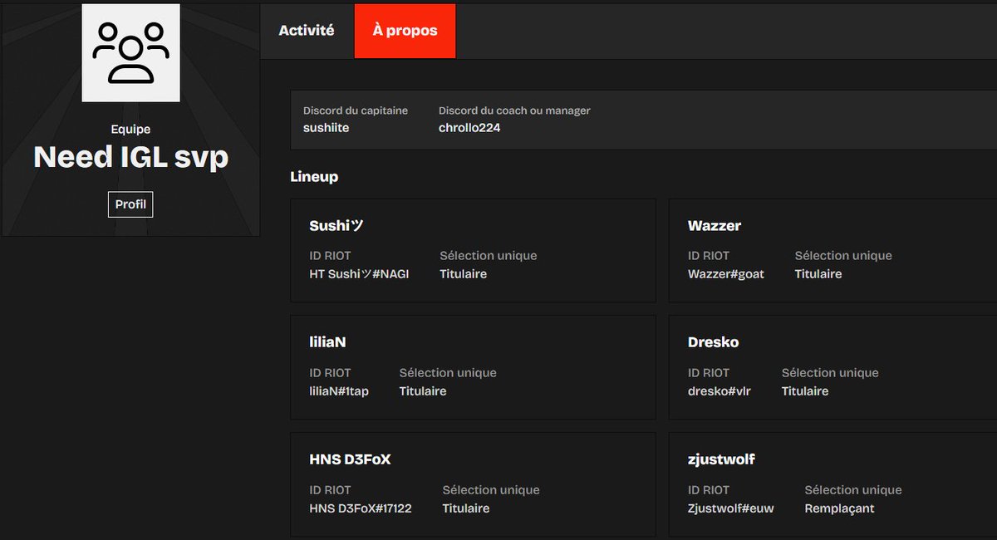This screenshot has width=997, height=540.
Task: Click Titulaire status in HNS D3FoX card
Action: [466, 508]
